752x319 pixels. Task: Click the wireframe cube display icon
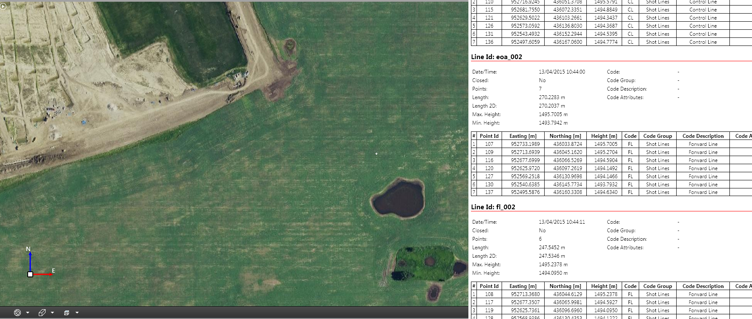click(x=66, y=313)
